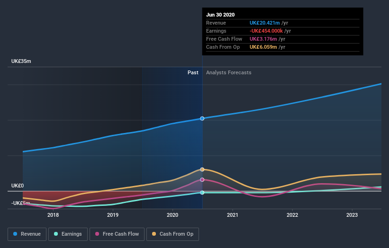389x248 pixels.
Task: Click the UK£35m y-axis label
Action: (21, 61)
